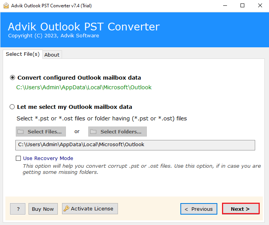This screenshot has height=225, width=269.
Task: Click the 'Advik Outlook PST Converter' banner heading
Action: [x=84, y=27]
